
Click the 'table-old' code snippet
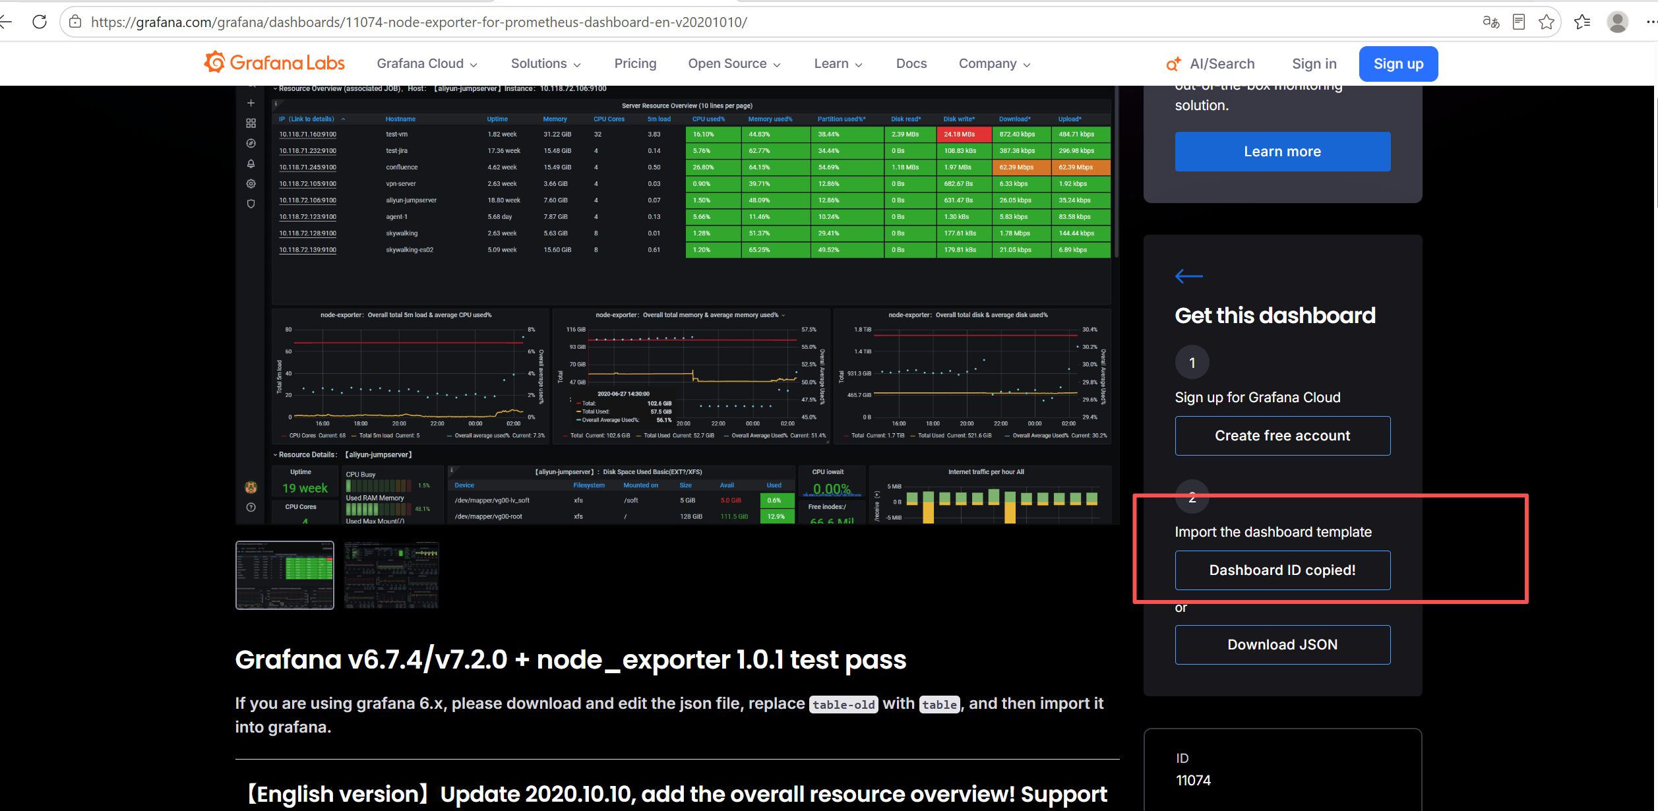tap(844, 704)
